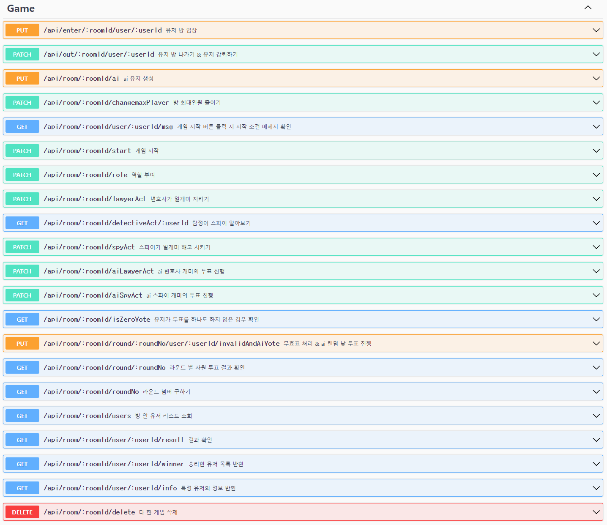Click the PATCH badge on the start endpoint

(x=22, y=150)
